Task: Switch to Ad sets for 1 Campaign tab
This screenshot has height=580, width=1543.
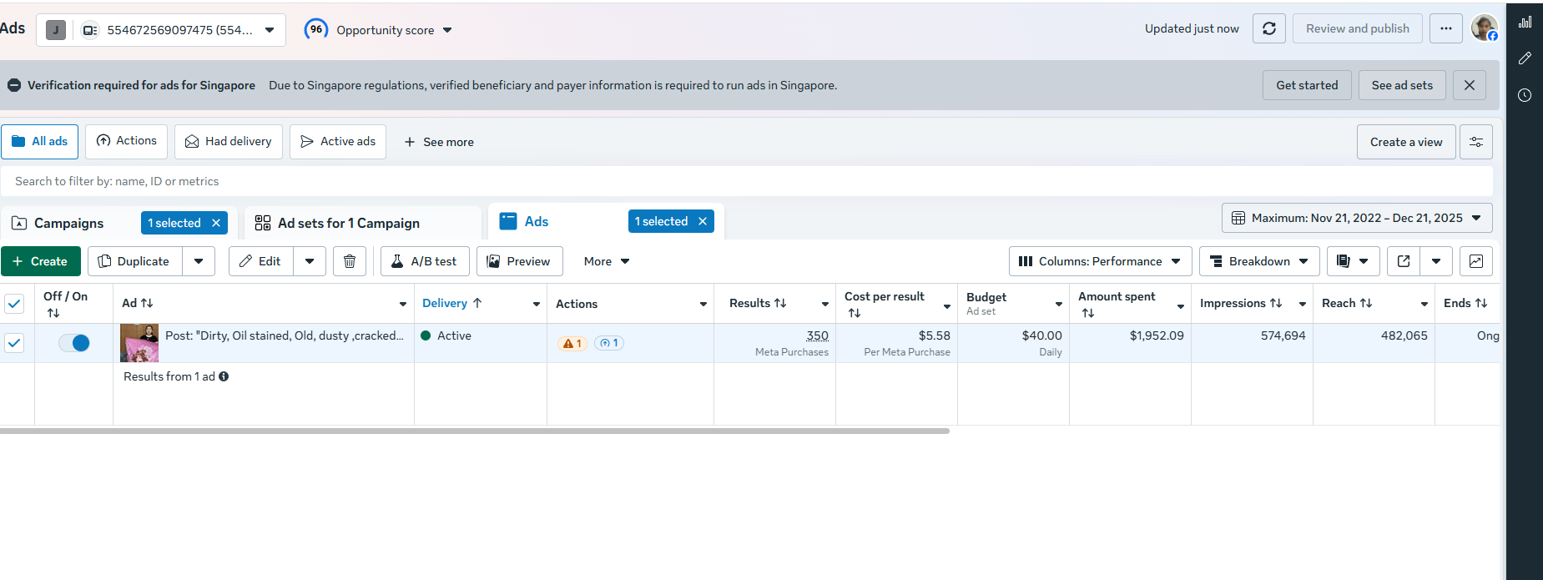Action: [349, 223]
